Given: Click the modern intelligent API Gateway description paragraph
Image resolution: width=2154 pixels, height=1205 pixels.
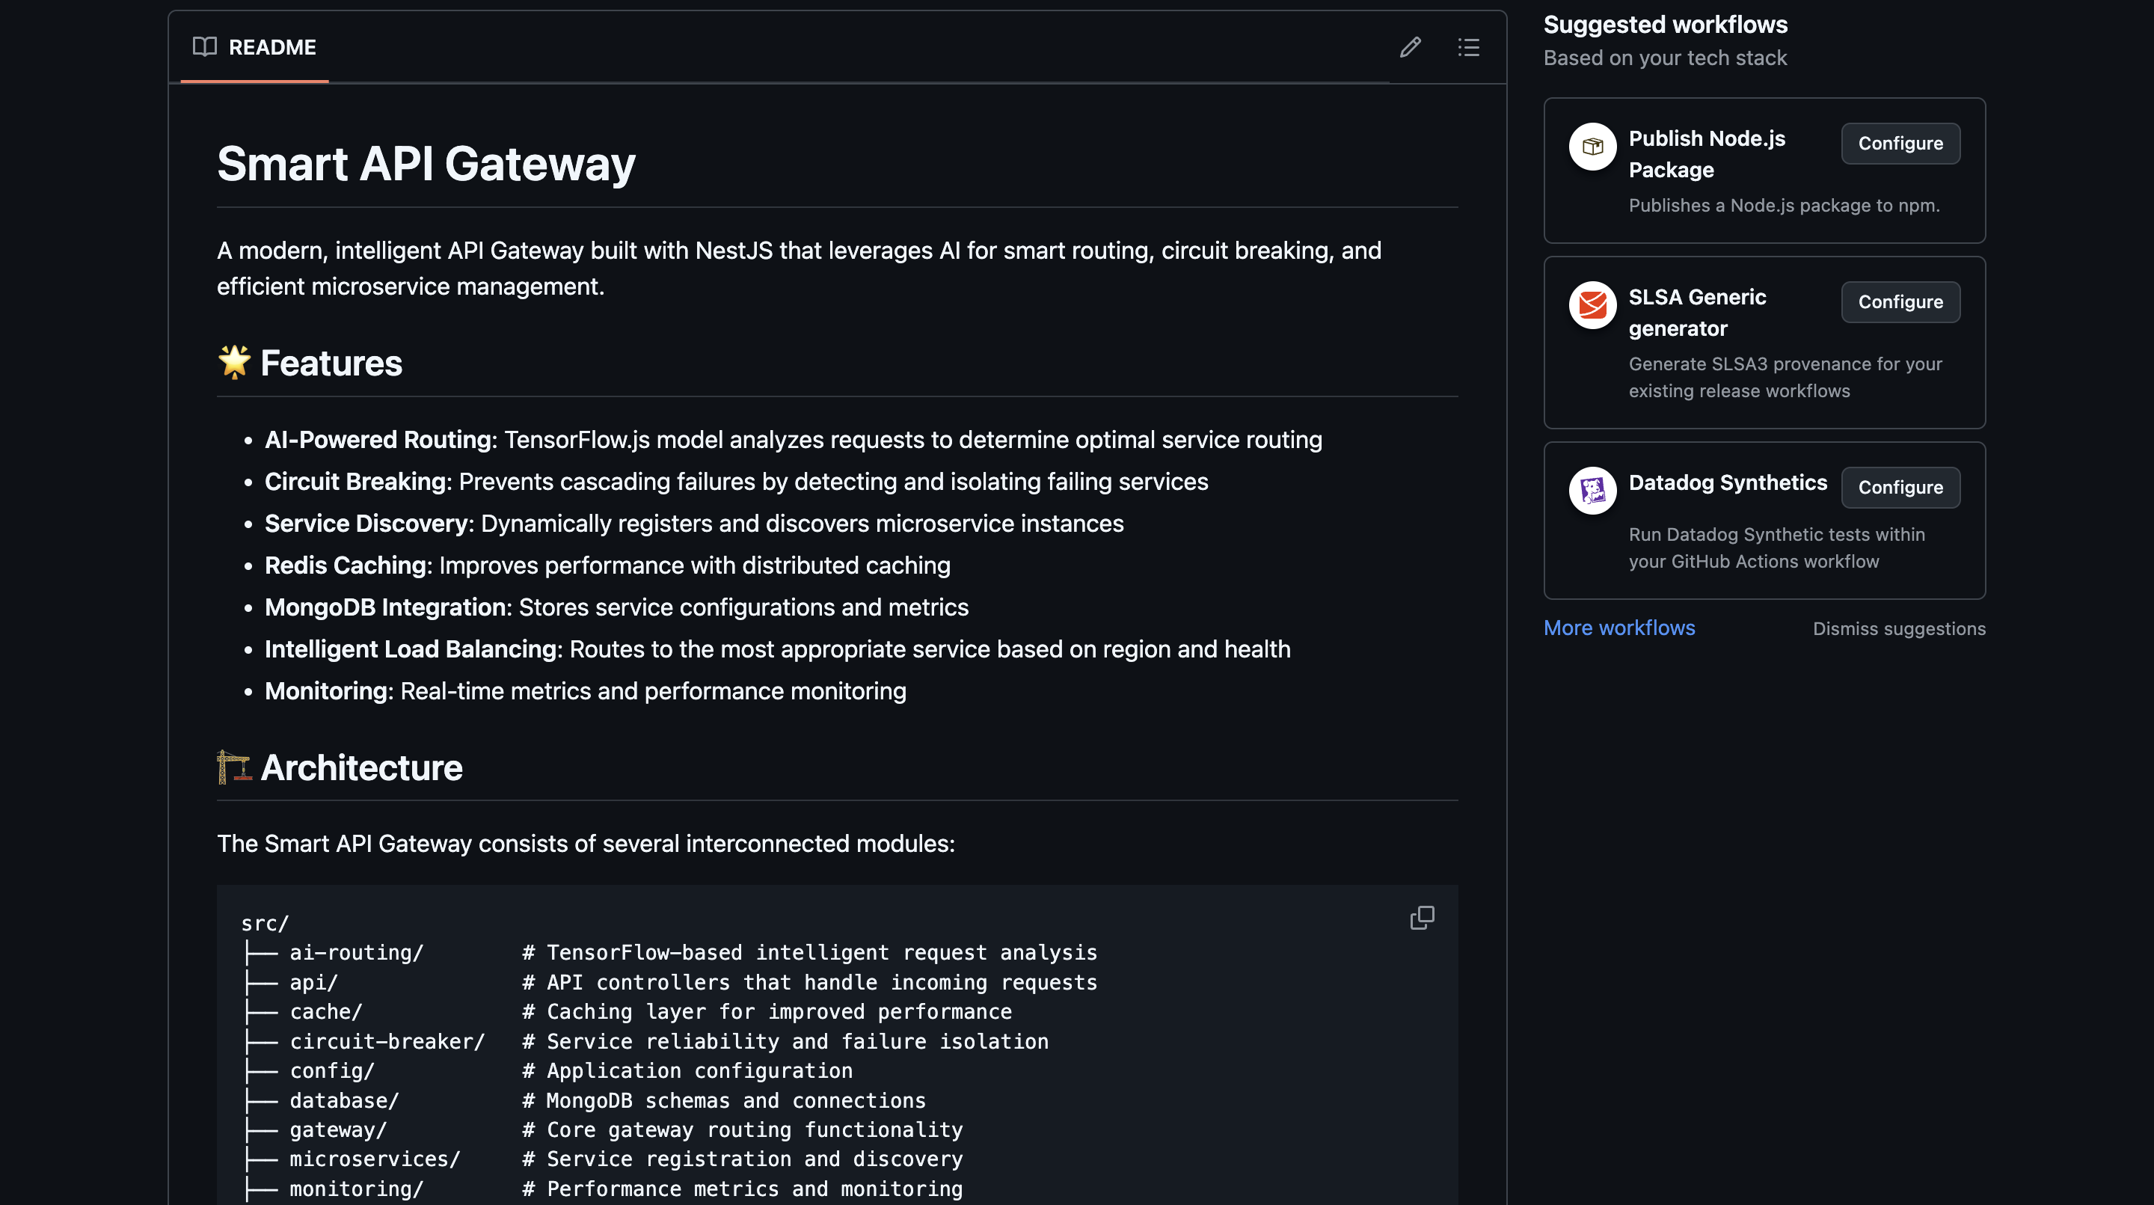Looking at the screenshot, I should click(799, 269).
